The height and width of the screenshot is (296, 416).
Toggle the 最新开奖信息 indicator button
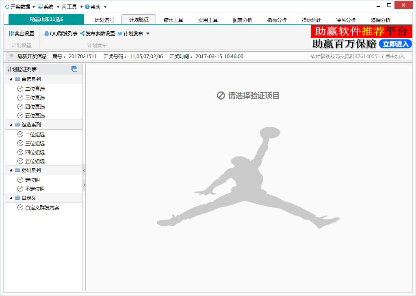(x=12, y=57)
